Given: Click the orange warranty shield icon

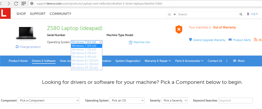Looking at the screenshot, I should [179, 30].
